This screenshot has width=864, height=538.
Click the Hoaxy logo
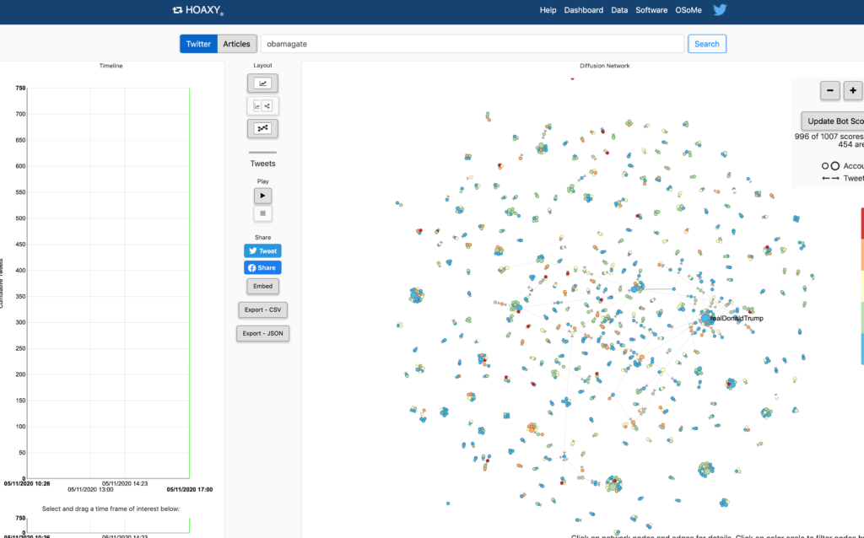click(197, 10)
